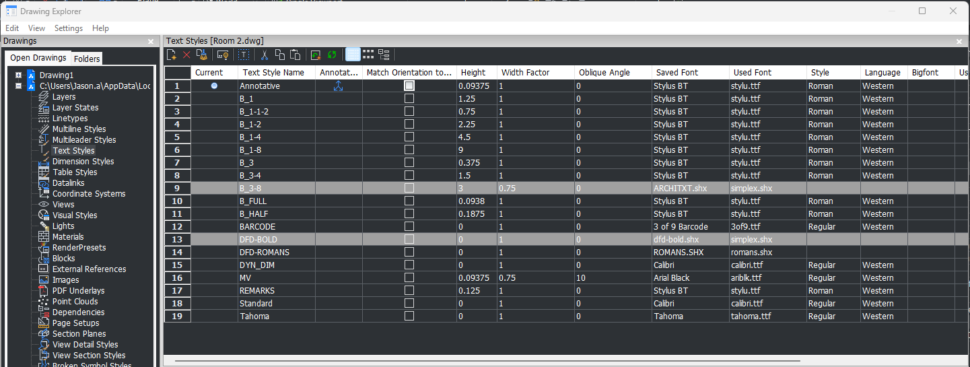Toggle the annotative icon for Annotative style

click(339, 86)
